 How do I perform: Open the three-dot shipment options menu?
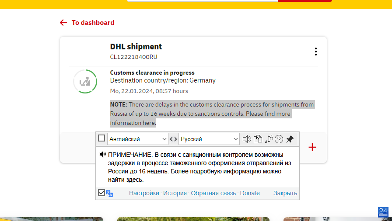coord(316,52)
